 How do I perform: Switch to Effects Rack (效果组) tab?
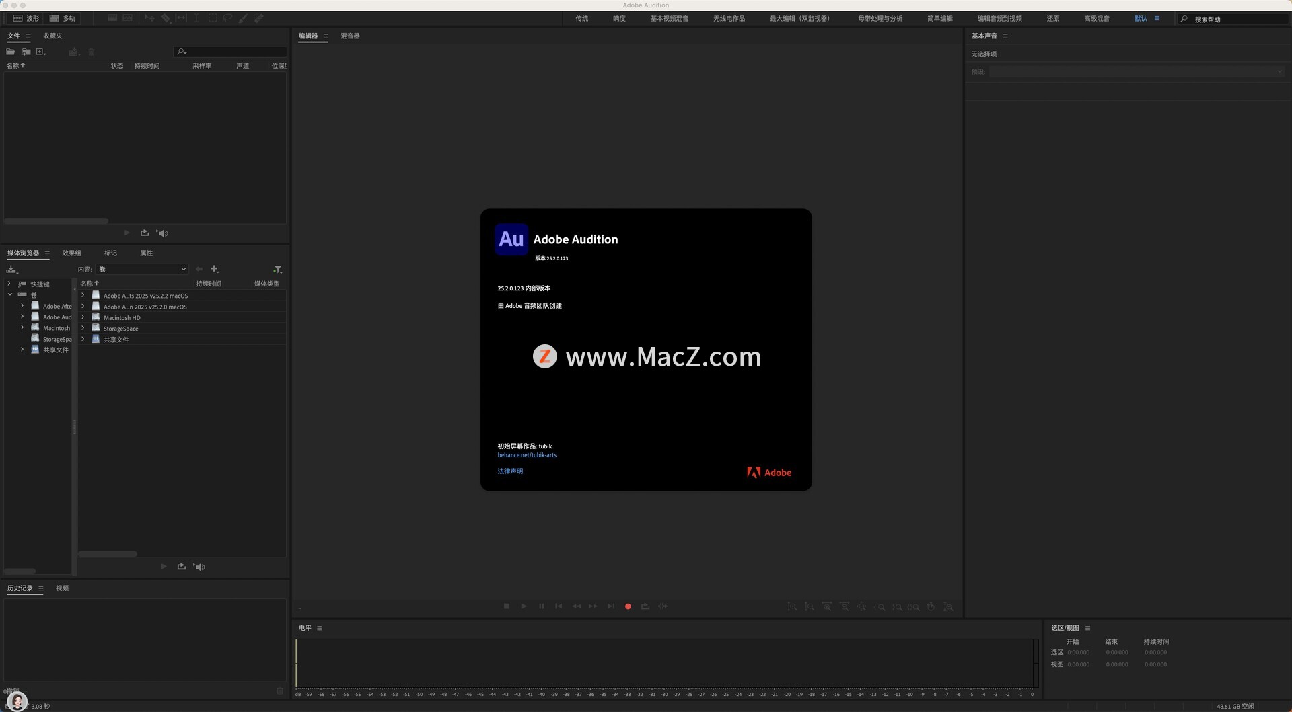(71, 253)
